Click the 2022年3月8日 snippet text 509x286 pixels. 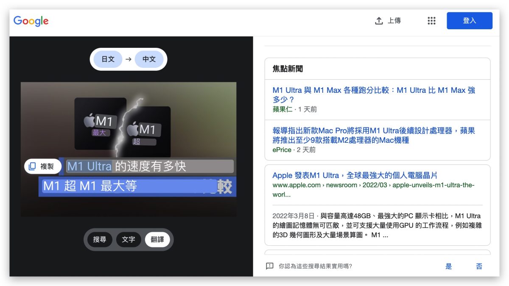pyautogui.click(x=377, y=225)
